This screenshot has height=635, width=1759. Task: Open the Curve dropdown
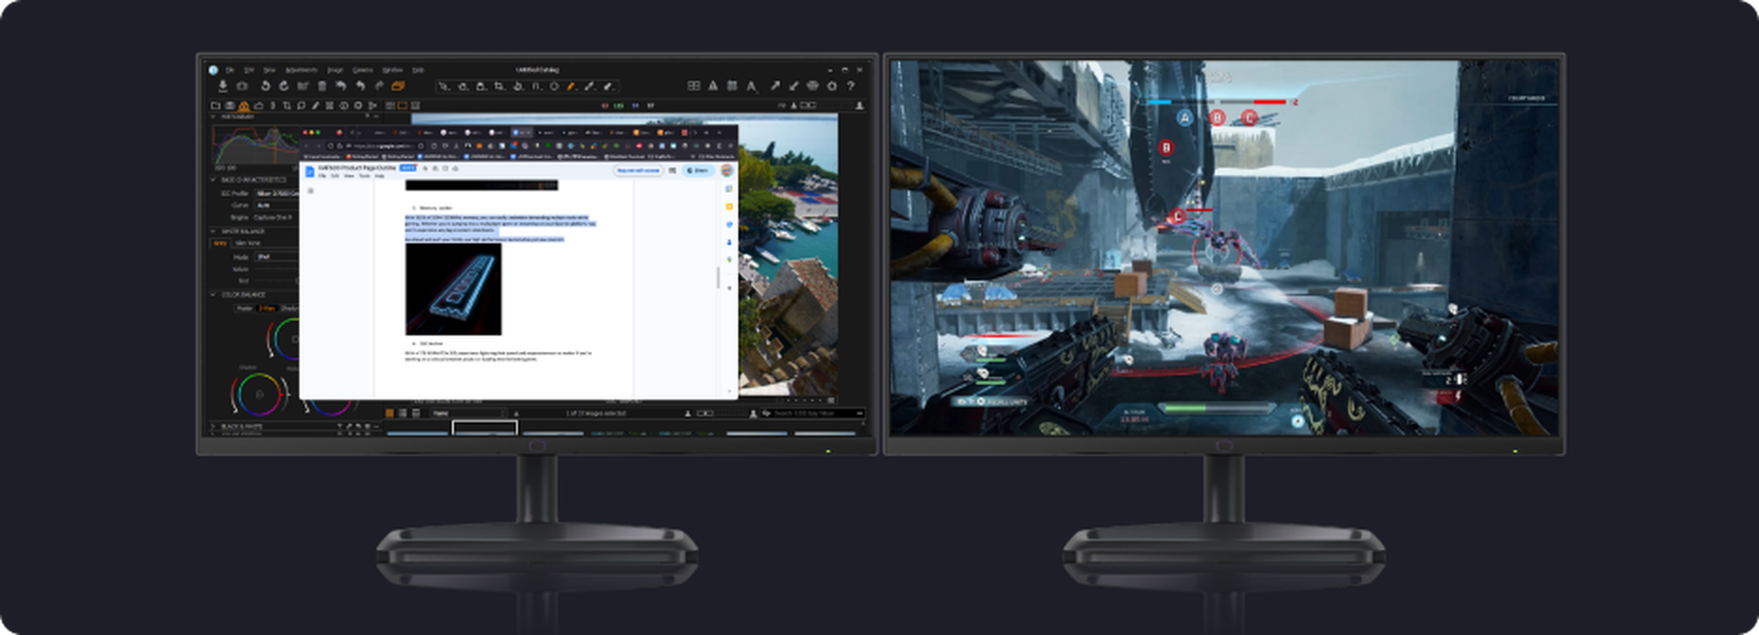(277, 205)
